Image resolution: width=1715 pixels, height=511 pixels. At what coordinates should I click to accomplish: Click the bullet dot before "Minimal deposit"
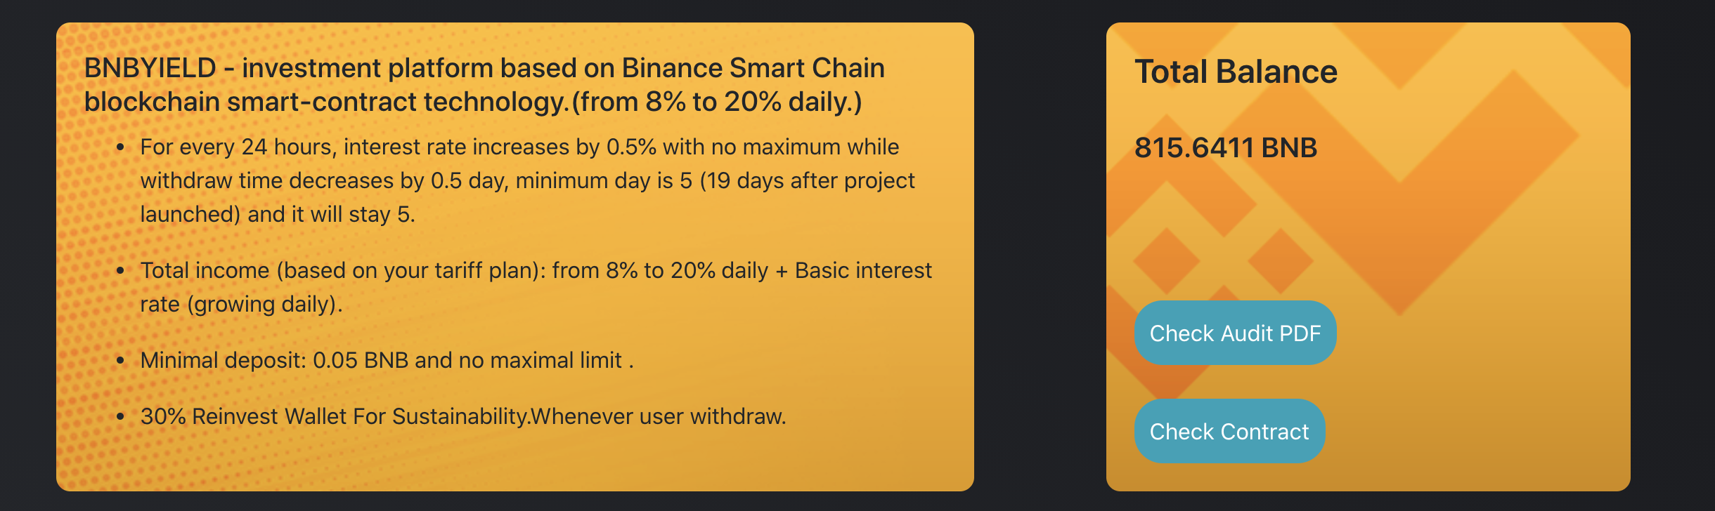click(121, 361)
